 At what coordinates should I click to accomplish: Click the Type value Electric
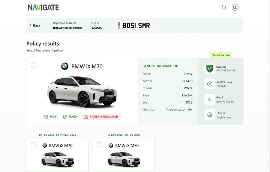(187, 95)
